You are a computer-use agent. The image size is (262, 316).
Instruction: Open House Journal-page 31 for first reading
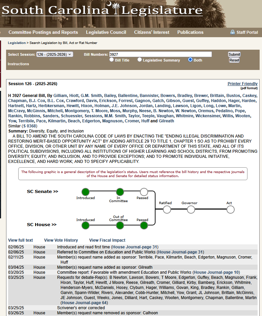point(135,247)
